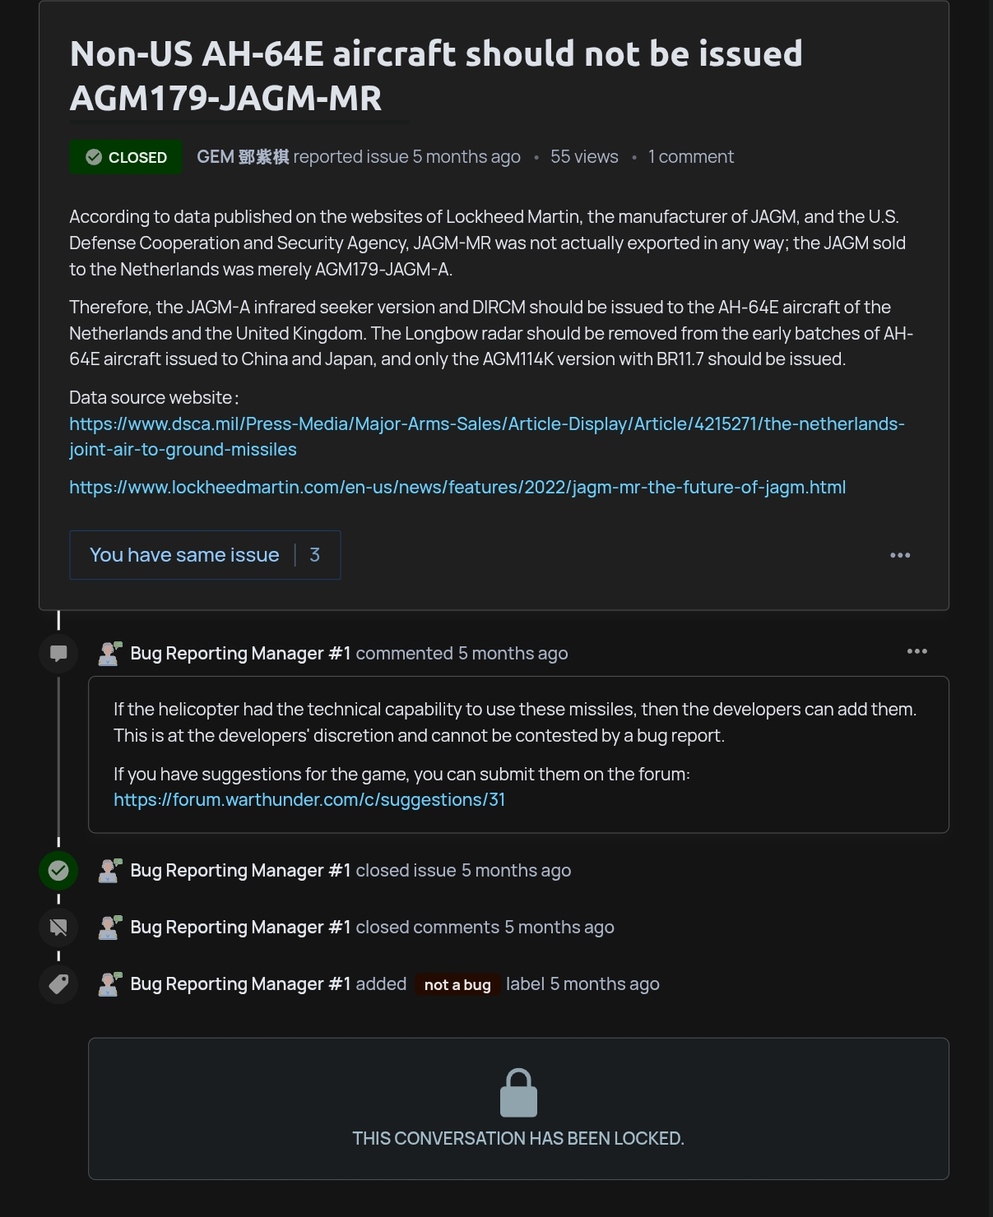This screenshot has width=993, height=1217.
Task: Click the padlock icon in locked notice
Action: point(518,1093)
